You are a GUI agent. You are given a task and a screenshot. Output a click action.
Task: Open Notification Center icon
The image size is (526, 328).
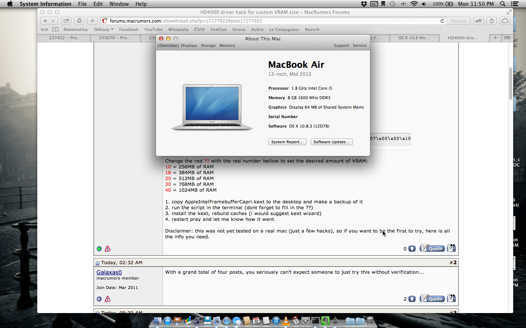(515, 4)
